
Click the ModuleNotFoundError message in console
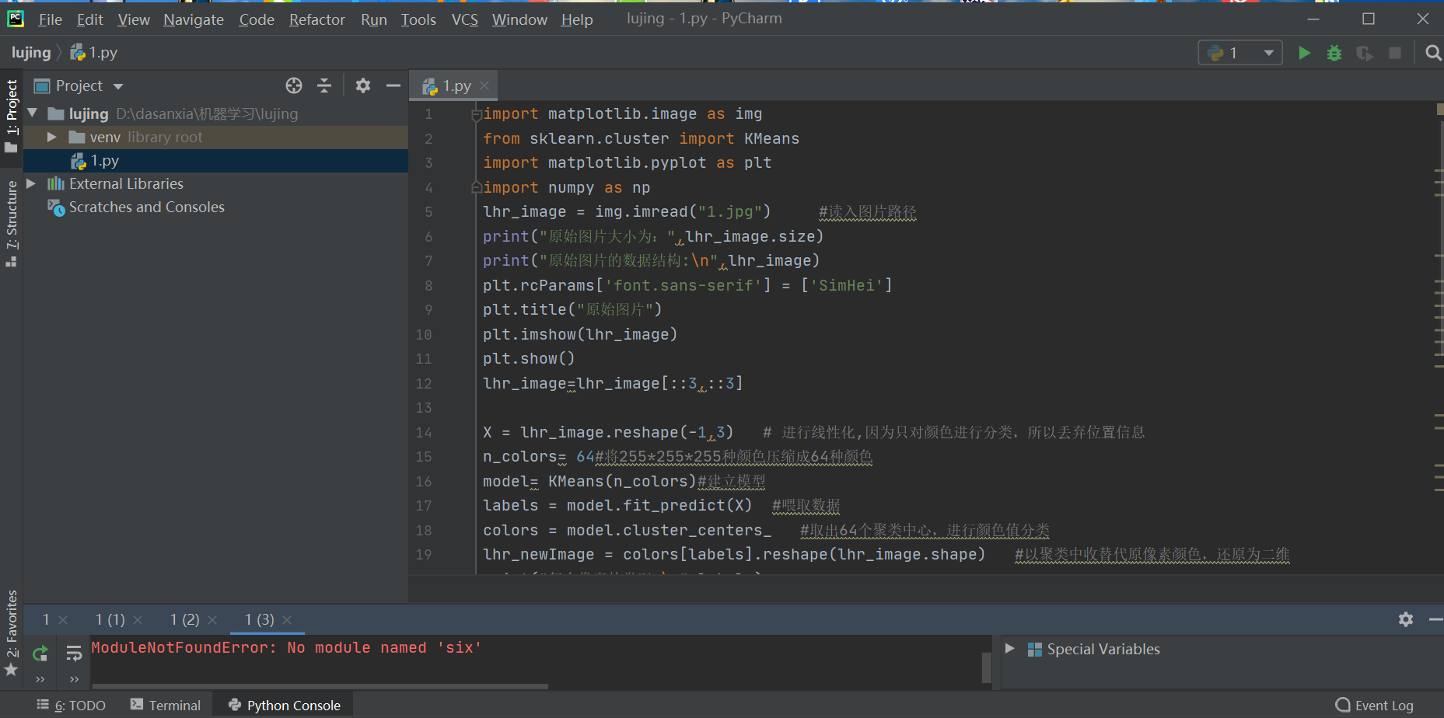(x=286, y=648)
